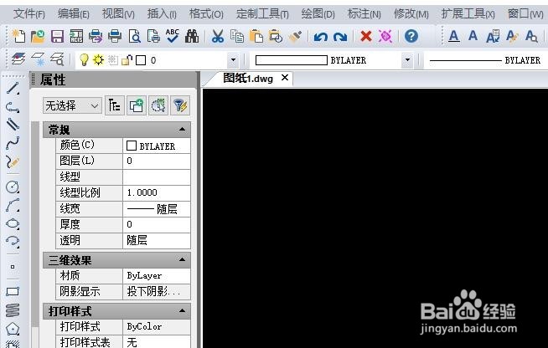Select the Ellipse drawing tool
This screenshot has width=548, height=348.
pos(13,223)
